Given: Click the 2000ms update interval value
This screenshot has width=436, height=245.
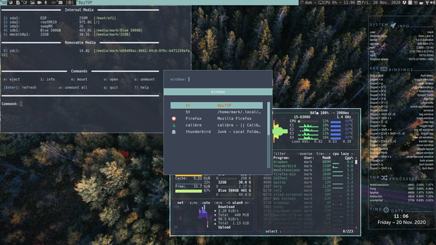Looking at the screenshot, I should pos(343,113).
